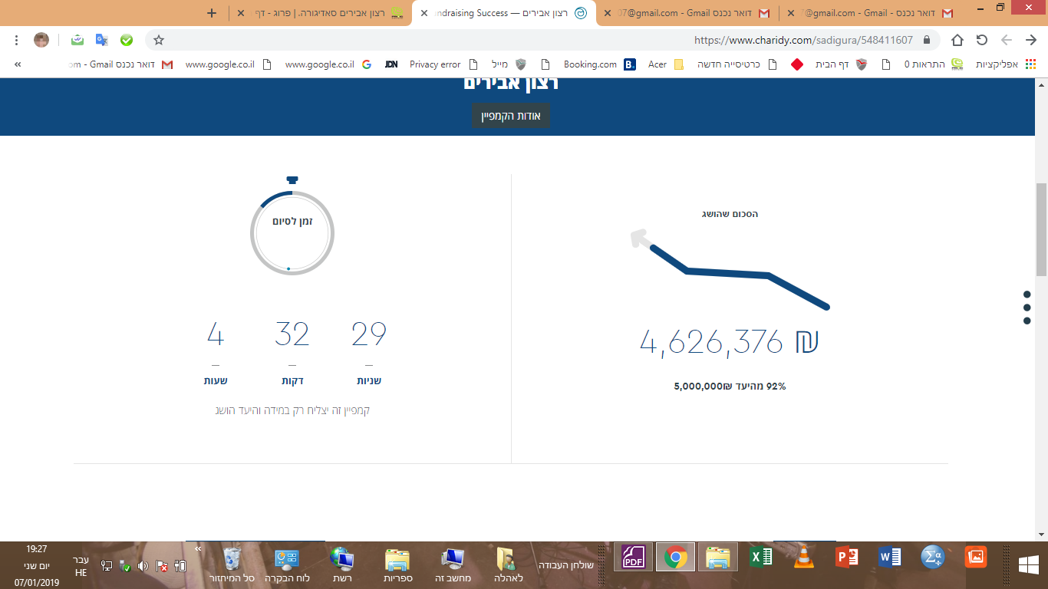This screenshot has width=1048, height=589.
Task: Click the 92% מהיעד goal text
Action: pos(730,387)
